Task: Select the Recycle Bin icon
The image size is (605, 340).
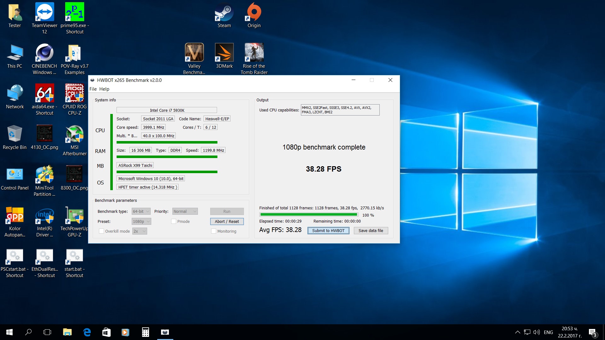Action: (14, 138)
